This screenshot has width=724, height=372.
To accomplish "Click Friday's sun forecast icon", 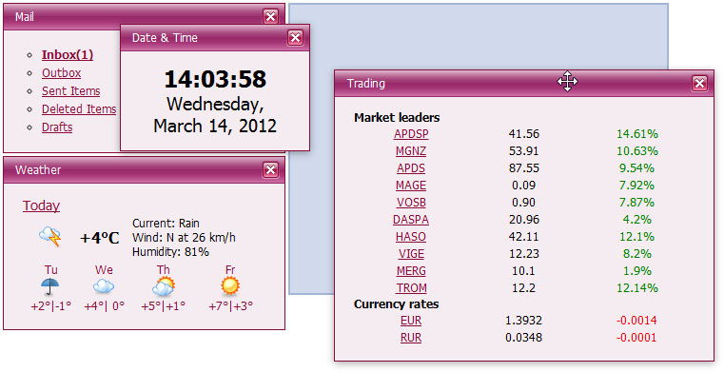I will (230, 286).
